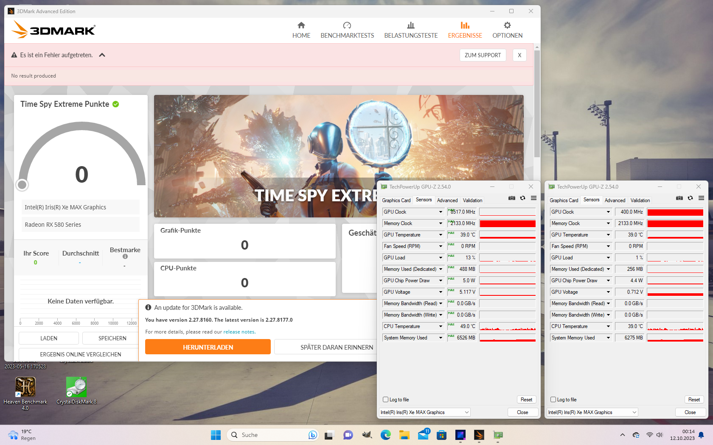Click the green check badge next to Time Spy Extreme Punkte
Viewport: 713px width, 445px height.
point(115,104)
